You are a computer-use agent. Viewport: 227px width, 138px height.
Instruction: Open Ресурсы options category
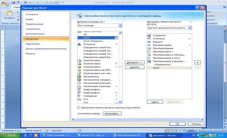point(30,53)
